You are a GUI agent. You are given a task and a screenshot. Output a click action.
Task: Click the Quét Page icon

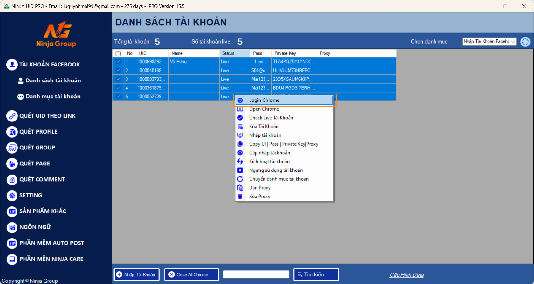[12, 164]
